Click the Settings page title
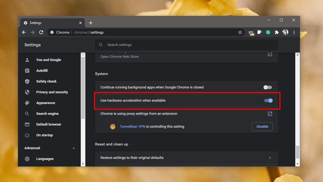This screenshot has width=323, height=182. click(x=33, y=45)
